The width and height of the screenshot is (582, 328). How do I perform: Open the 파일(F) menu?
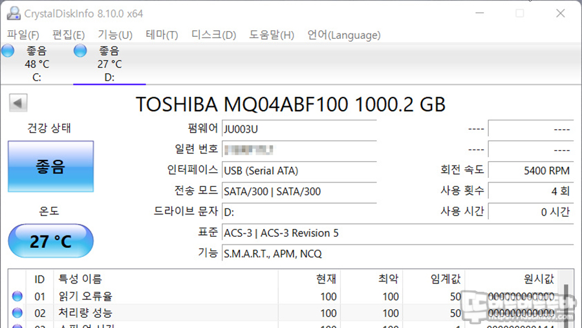coord(23,35)
